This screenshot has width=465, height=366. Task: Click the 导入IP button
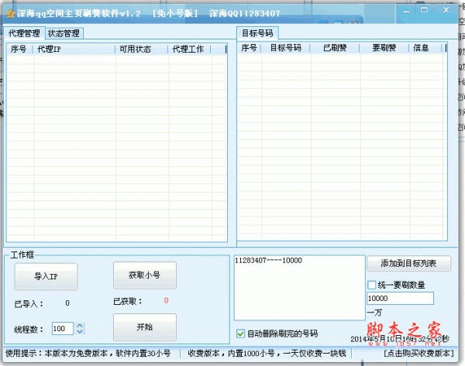click(x=46, y=276)
